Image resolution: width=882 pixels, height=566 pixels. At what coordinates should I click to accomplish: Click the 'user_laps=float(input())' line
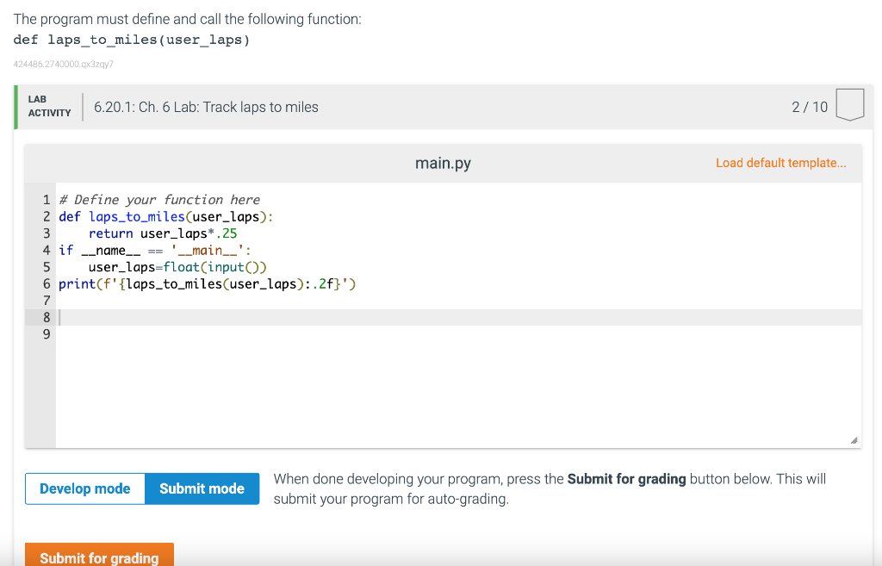(x=177, y=267)
